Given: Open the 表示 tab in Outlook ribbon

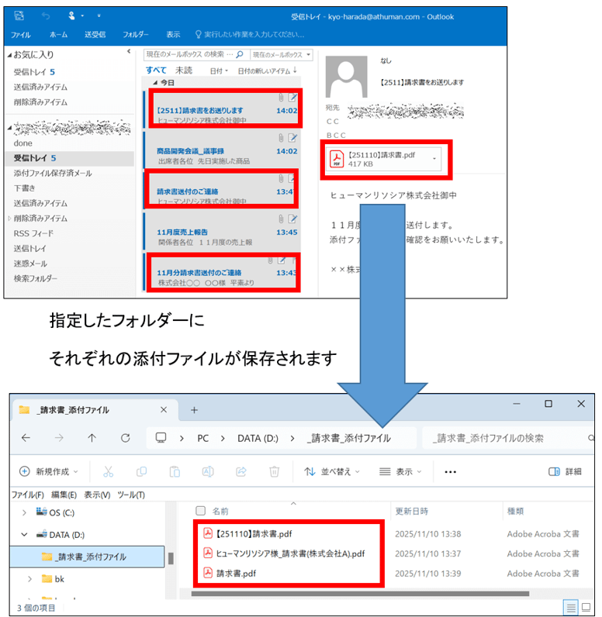Looking at the screenshot, I should [x=173, y=35].
